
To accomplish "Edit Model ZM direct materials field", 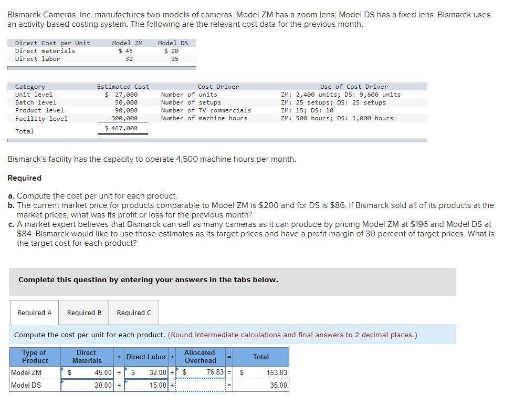I will click(87, 373).
